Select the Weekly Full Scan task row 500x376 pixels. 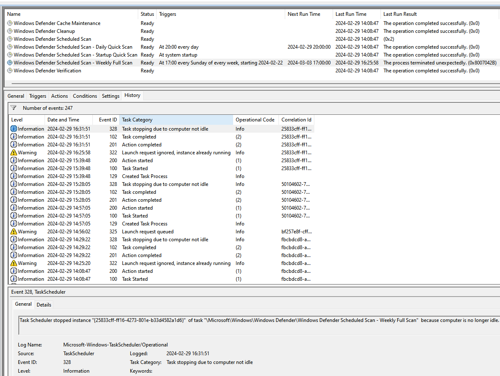point(73,62)
